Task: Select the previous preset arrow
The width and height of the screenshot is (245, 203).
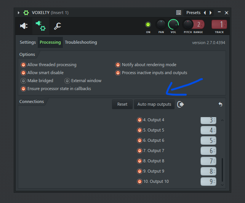Action: point(205,13)
